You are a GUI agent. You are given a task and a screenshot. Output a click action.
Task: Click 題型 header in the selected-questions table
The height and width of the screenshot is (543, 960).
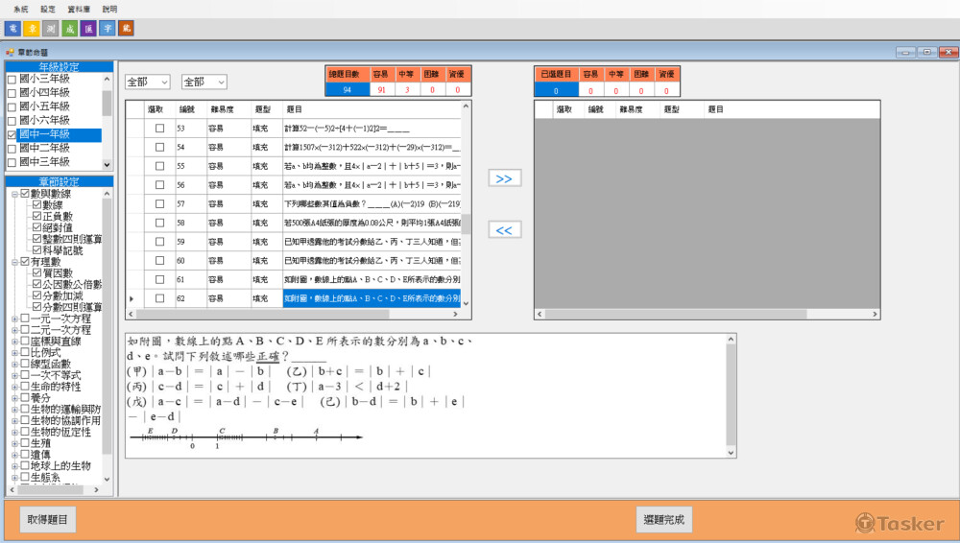tap(671, 109)
